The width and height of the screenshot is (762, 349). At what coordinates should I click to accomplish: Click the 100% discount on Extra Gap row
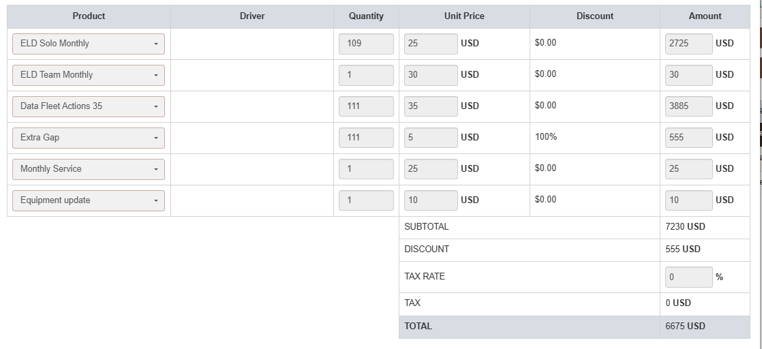(x=546, y=137)
